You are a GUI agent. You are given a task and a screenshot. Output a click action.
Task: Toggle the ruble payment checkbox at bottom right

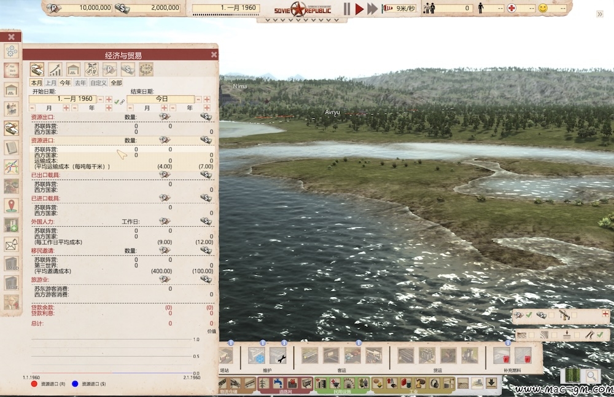529,315
